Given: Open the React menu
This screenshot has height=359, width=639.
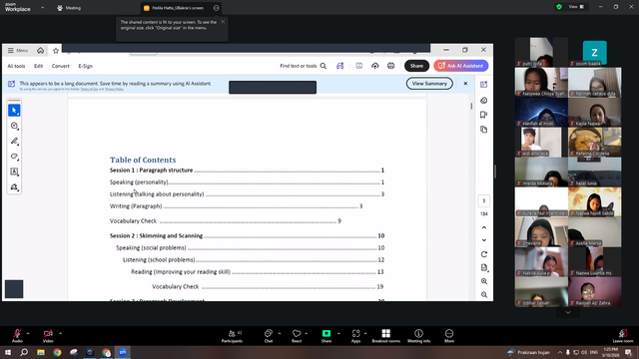Looking at the screenshot, I should (297, 336).
